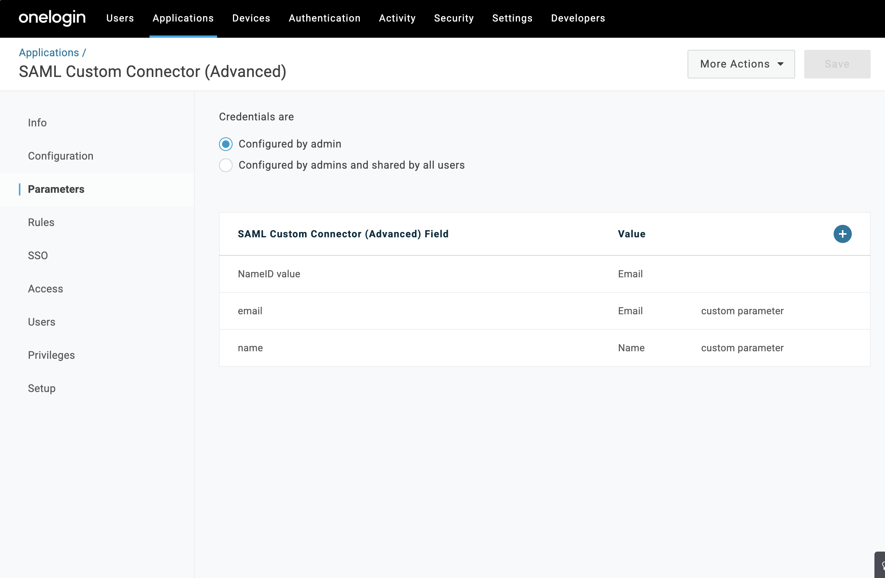The width and height of the screenshot is (885, 578).
Task: Click Email value in NameID row
Action: coord(630,274)
